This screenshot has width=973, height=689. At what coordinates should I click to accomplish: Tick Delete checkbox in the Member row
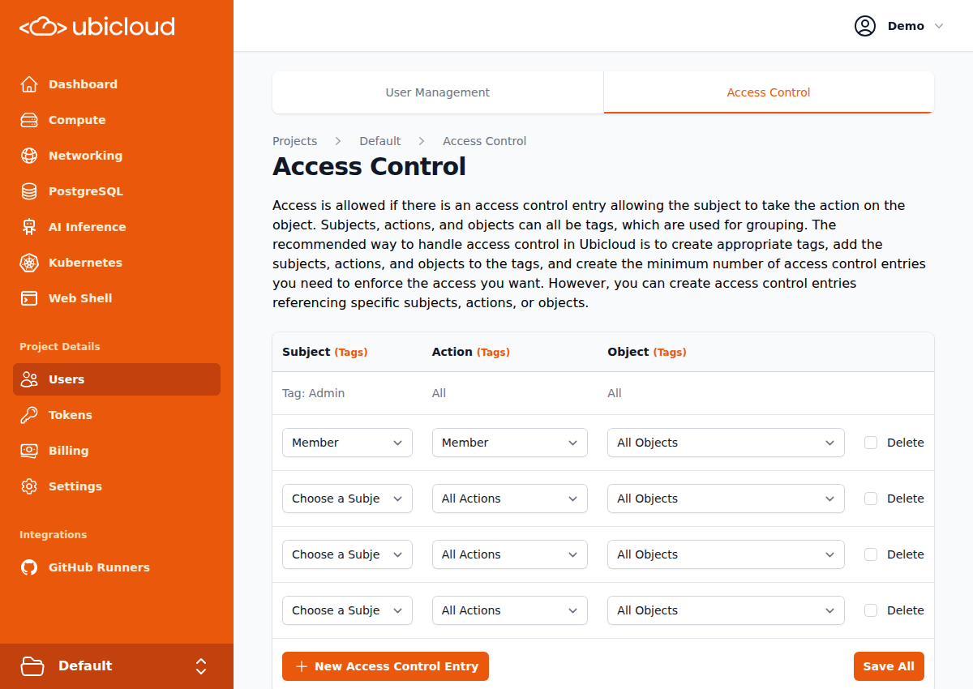point(871,443)
